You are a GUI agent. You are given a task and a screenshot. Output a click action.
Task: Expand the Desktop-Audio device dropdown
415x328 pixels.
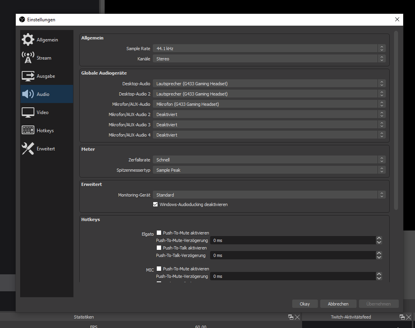[x=269, y=84]
